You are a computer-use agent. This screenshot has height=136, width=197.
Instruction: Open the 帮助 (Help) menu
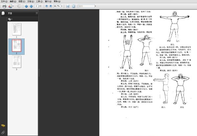pyautogui.click(x=57, y=1)
